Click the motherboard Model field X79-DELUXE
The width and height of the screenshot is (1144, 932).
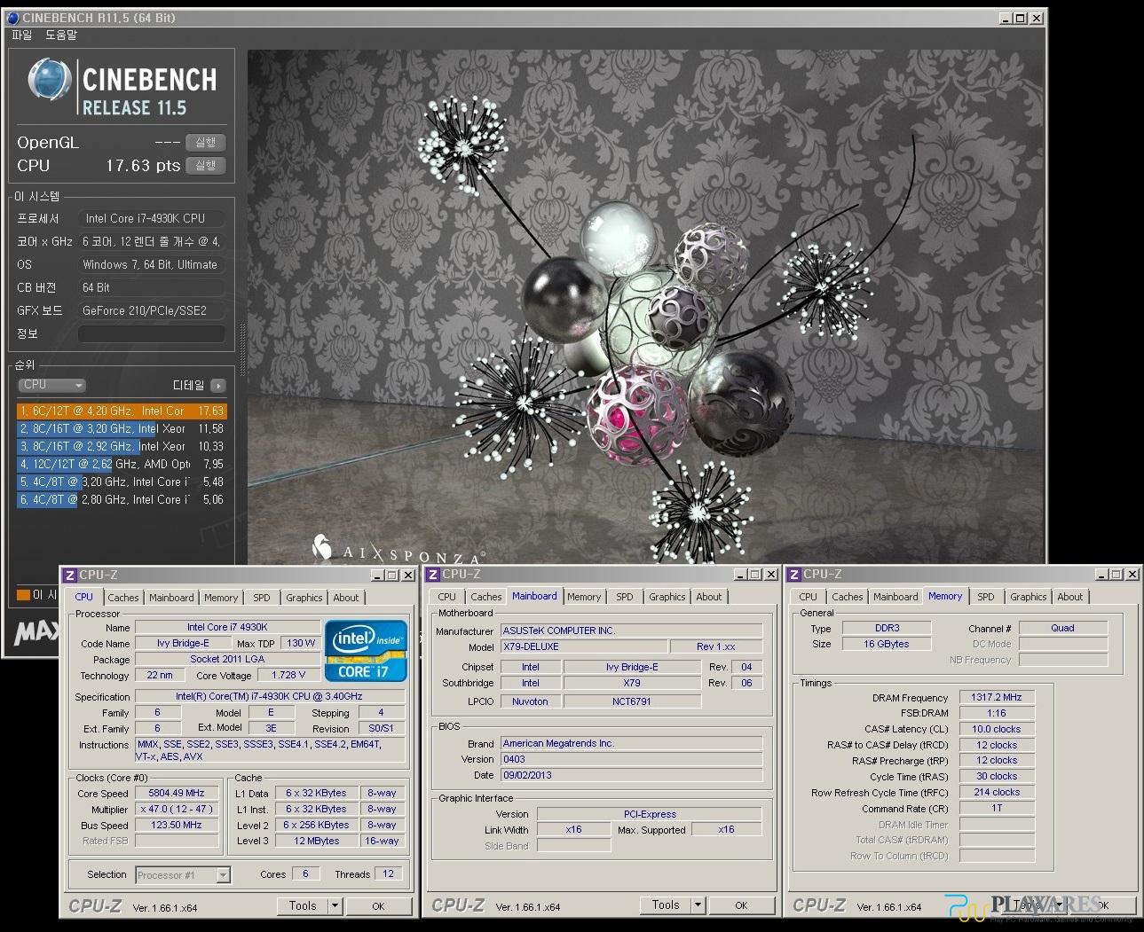584,646
